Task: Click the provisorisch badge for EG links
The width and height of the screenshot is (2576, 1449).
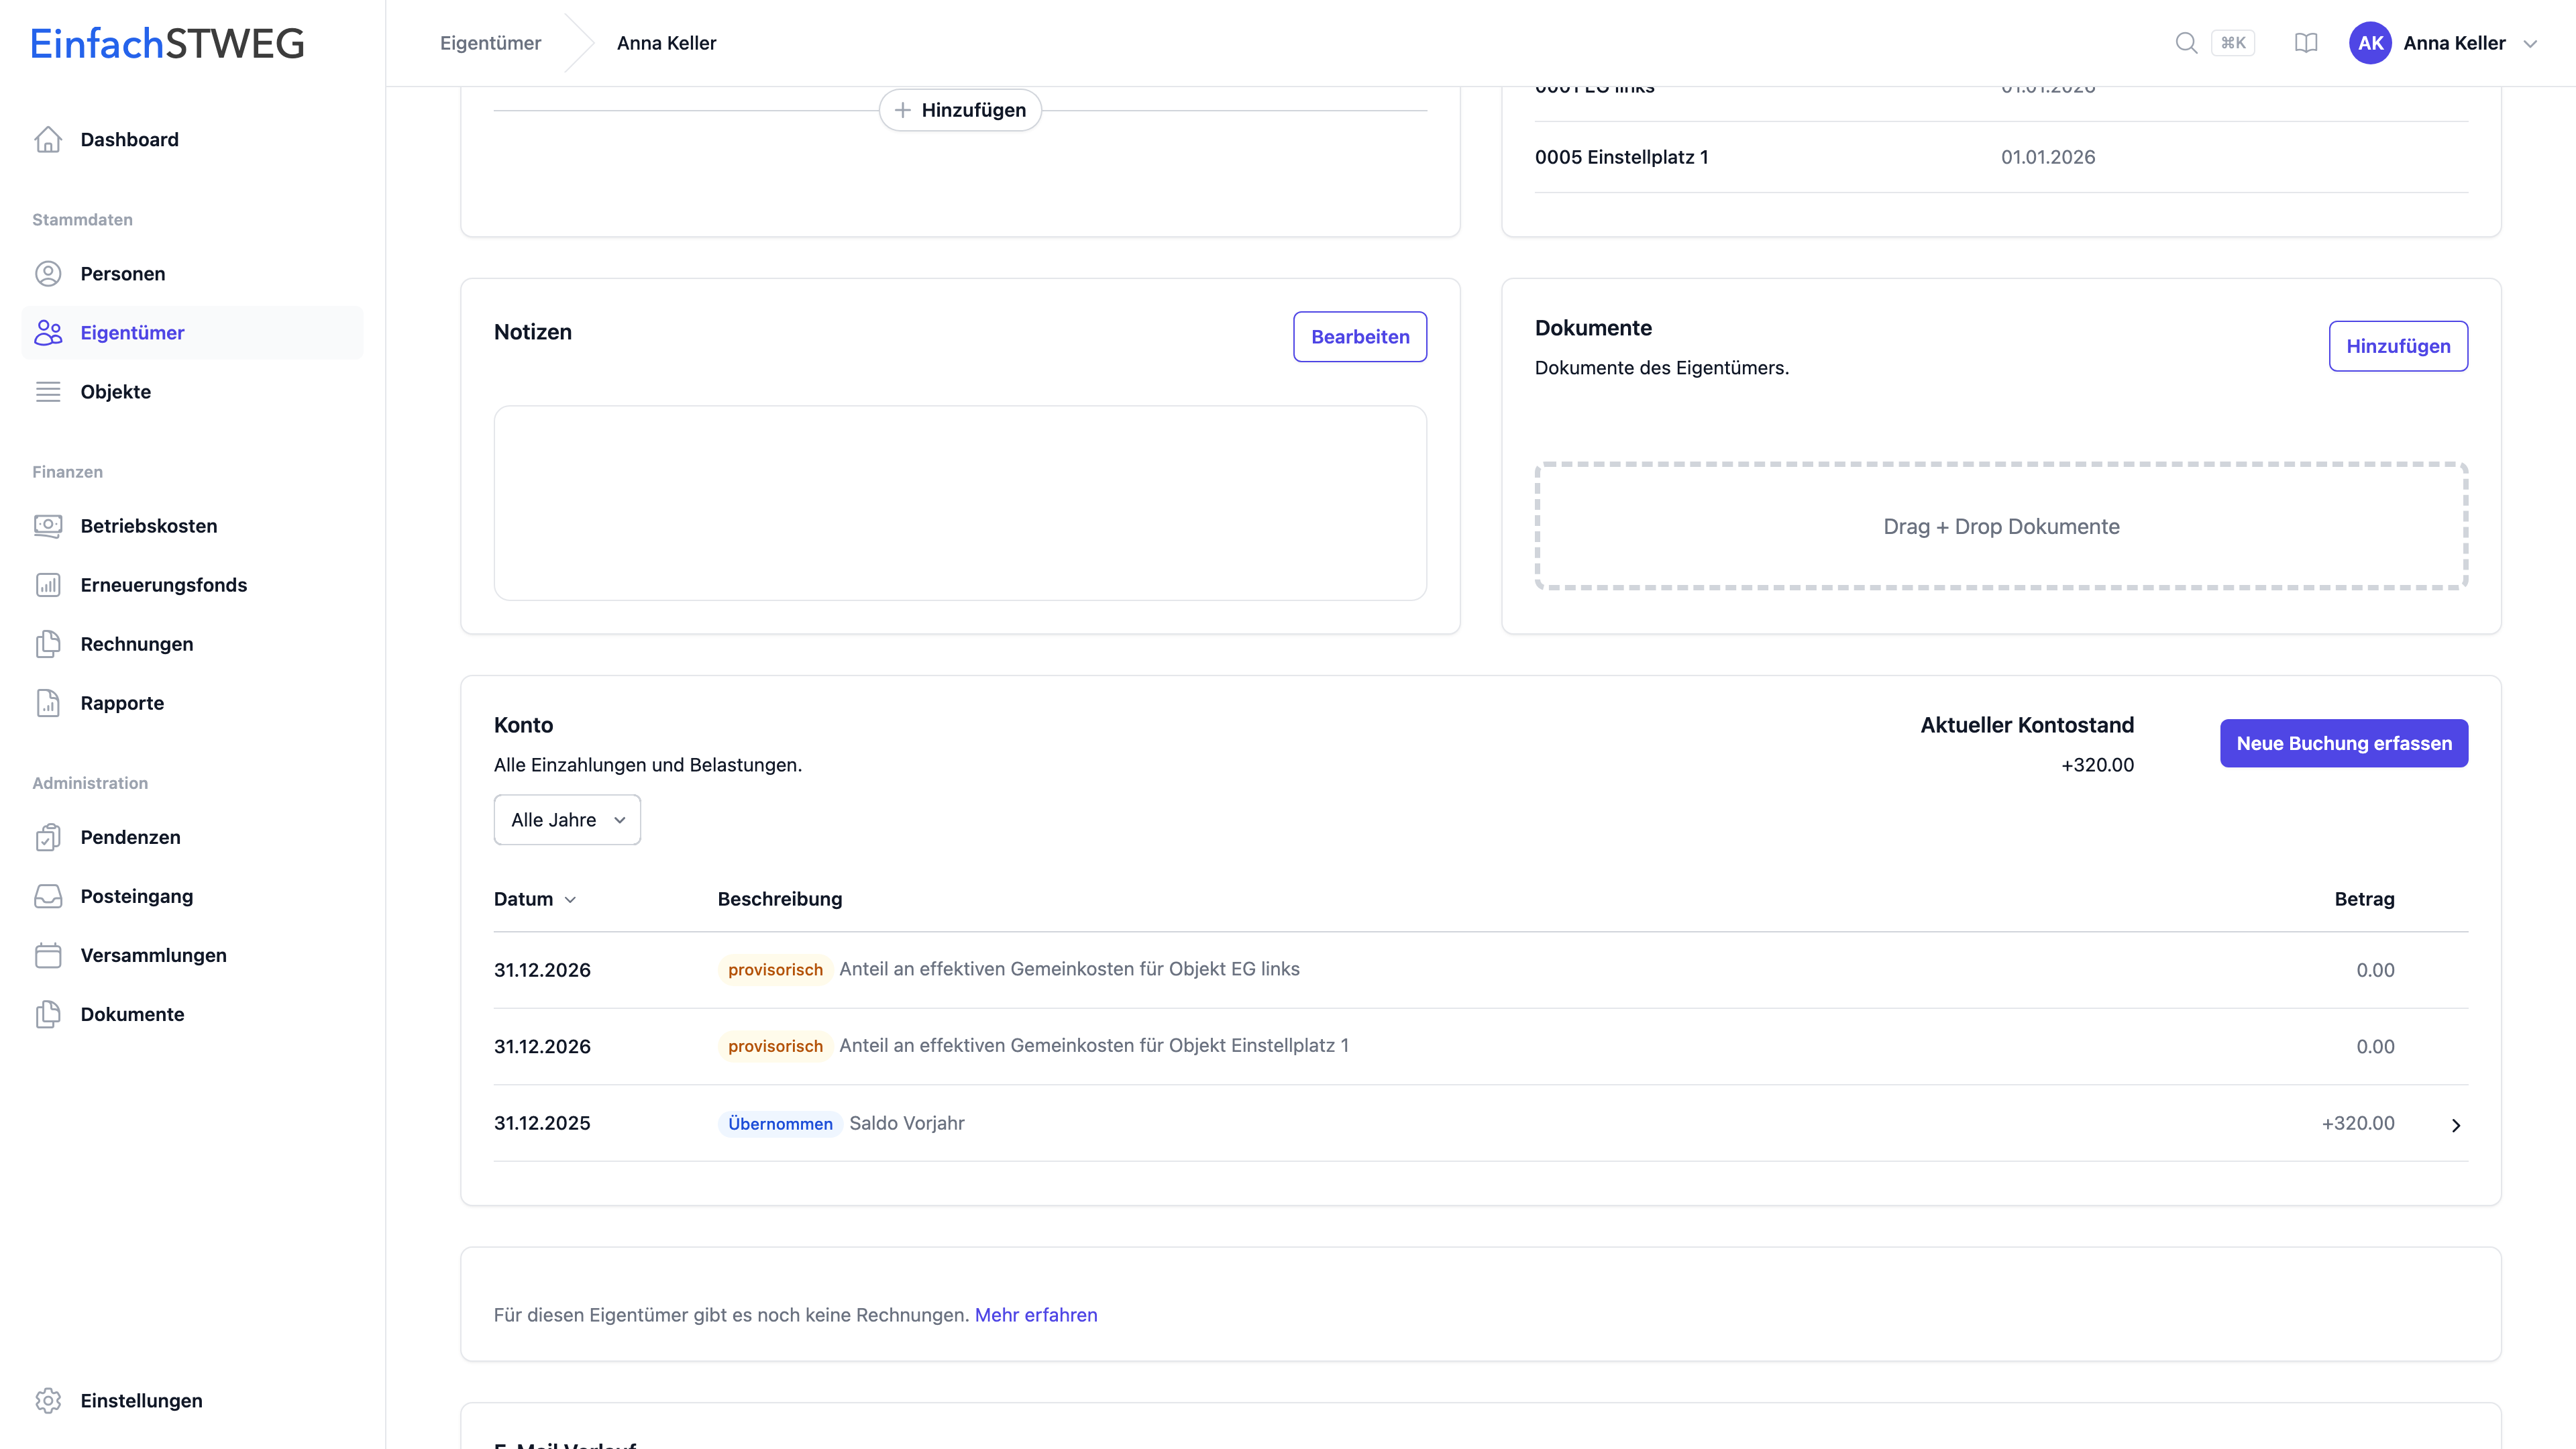Action: point(775,970)
